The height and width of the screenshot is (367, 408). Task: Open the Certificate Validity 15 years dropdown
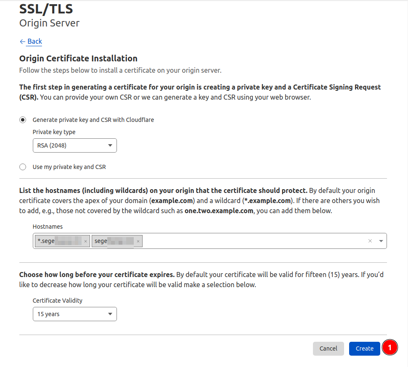tap(75, 314)
